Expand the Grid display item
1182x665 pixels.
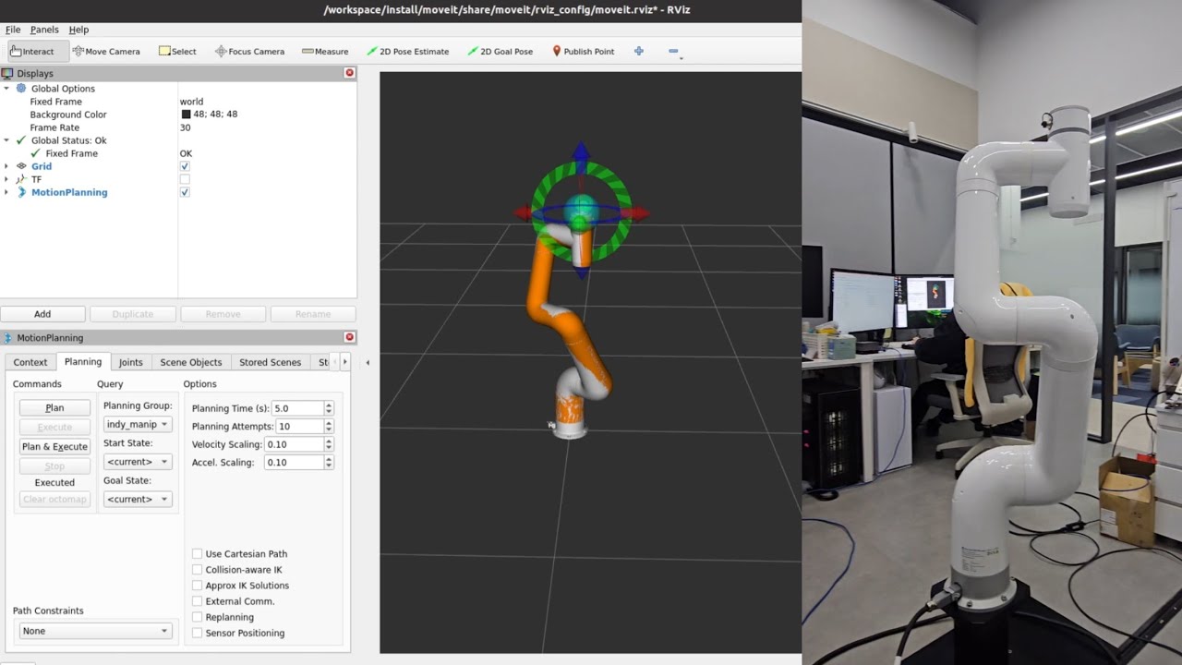[x=6, y=166]
